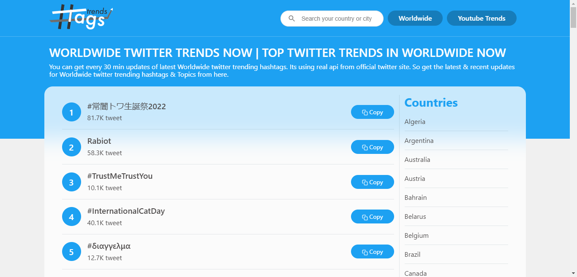Viewport: 577px width, 277px height.
Task: Copy the #TrustMeTrustYou hashtag
Action: coord(372,182)
